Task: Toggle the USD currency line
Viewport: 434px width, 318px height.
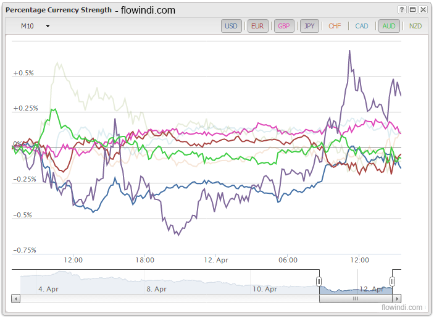Action: (x=231, y=26)
